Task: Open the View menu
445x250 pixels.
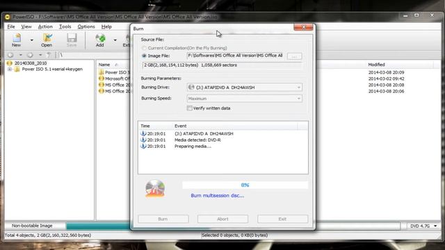Action: (x=26, y=26)
